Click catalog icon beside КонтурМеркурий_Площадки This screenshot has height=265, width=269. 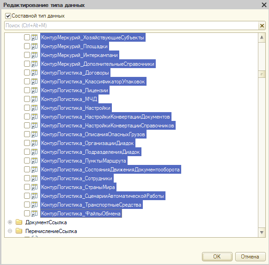click(34, 46)
